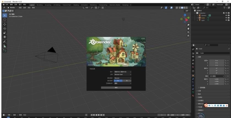Viewport: 231px width, 118px height.
Task: Select the Select Box tool
Action: pyautogui.click(x=5, y=15)
